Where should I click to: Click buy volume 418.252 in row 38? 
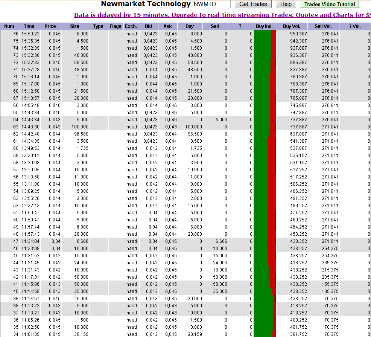coord(298,306)
